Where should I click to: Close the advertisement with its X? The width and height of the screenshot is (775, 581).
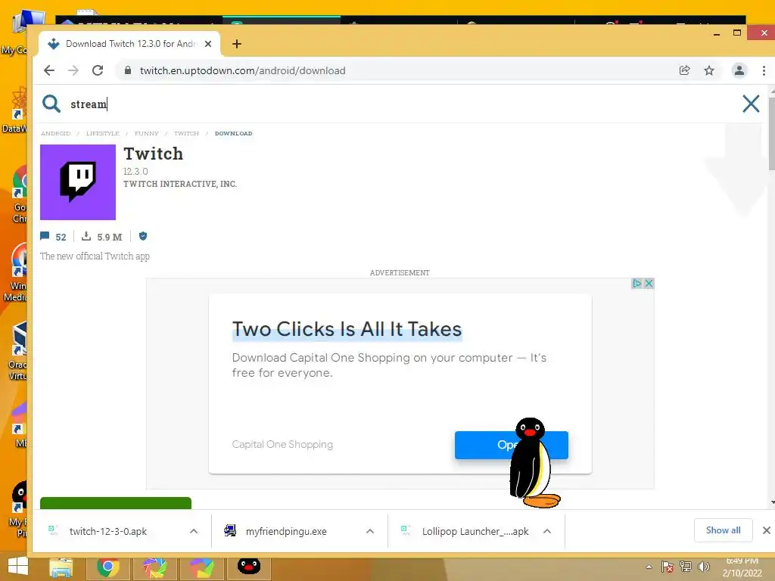coord(649,283)
